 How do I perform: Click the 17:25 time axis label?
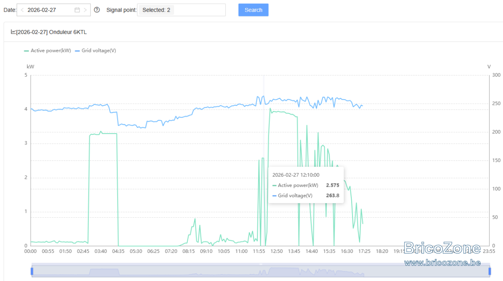tap(364, 251)
